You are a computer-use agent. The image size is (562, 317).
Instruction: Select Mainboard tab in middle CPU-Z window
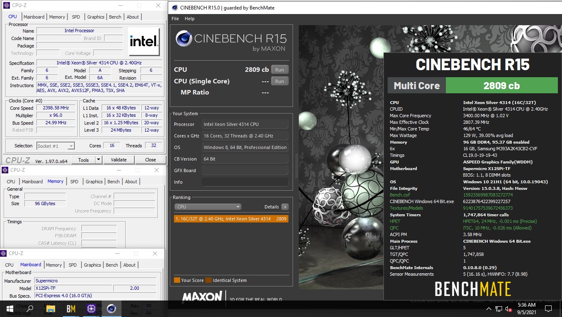(32, 182)
